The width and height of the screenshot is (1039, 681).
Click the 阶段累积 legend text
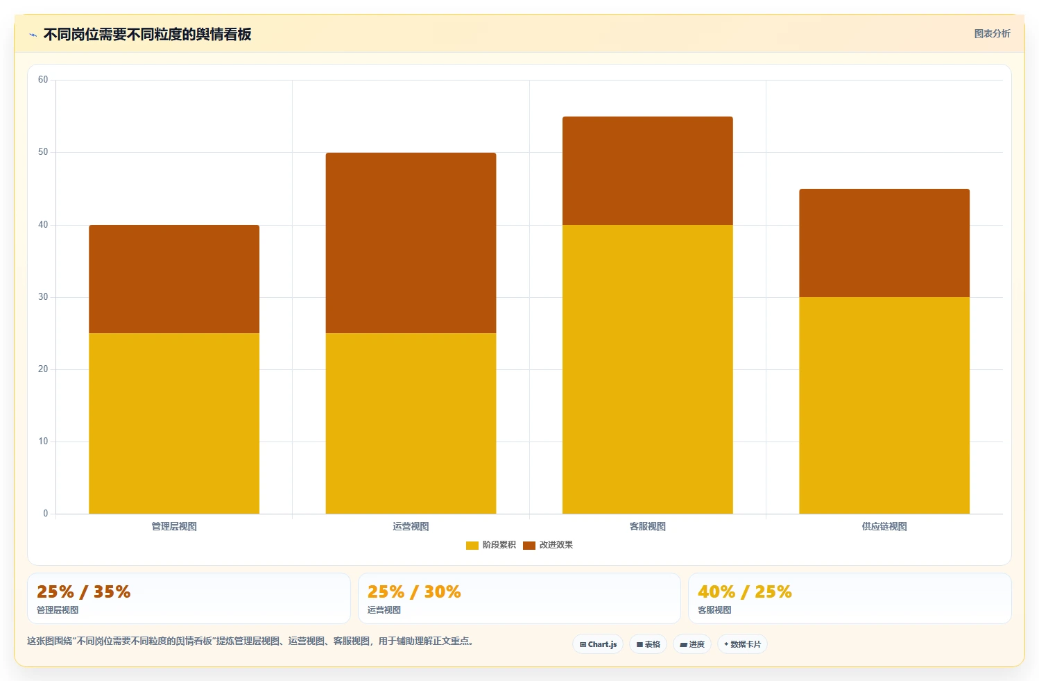pos(499,545)
